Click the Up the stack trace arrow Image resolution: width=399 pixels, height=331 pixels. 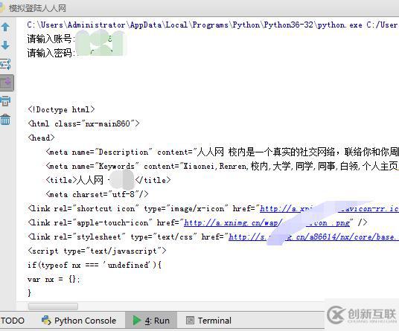pos(5,27)
